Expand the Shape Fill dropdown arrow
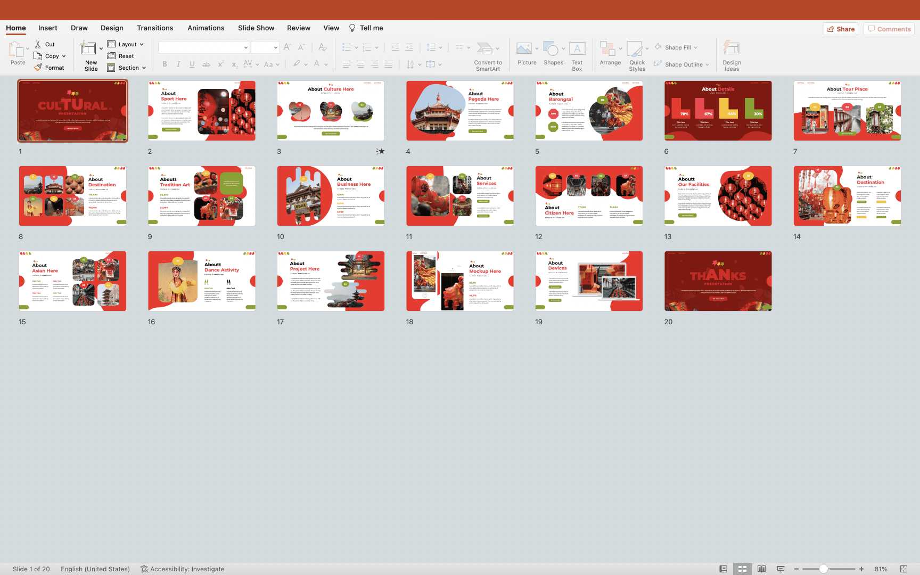 695,47
